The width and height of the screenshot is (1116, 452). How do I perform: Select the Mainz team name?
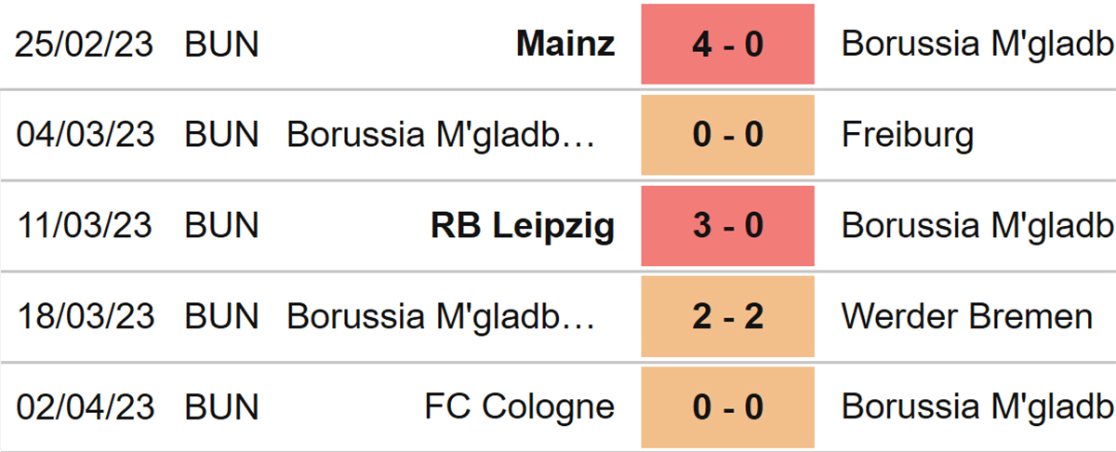coord(565,44)
